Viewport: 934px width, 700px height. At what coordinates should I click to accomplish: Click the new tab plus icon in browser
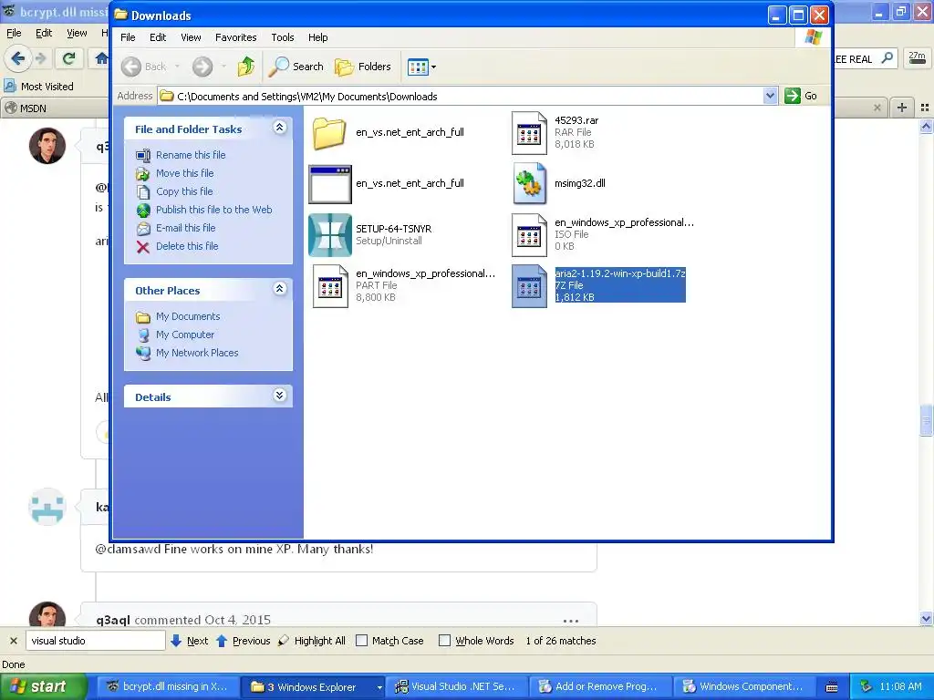pos(902,108)
